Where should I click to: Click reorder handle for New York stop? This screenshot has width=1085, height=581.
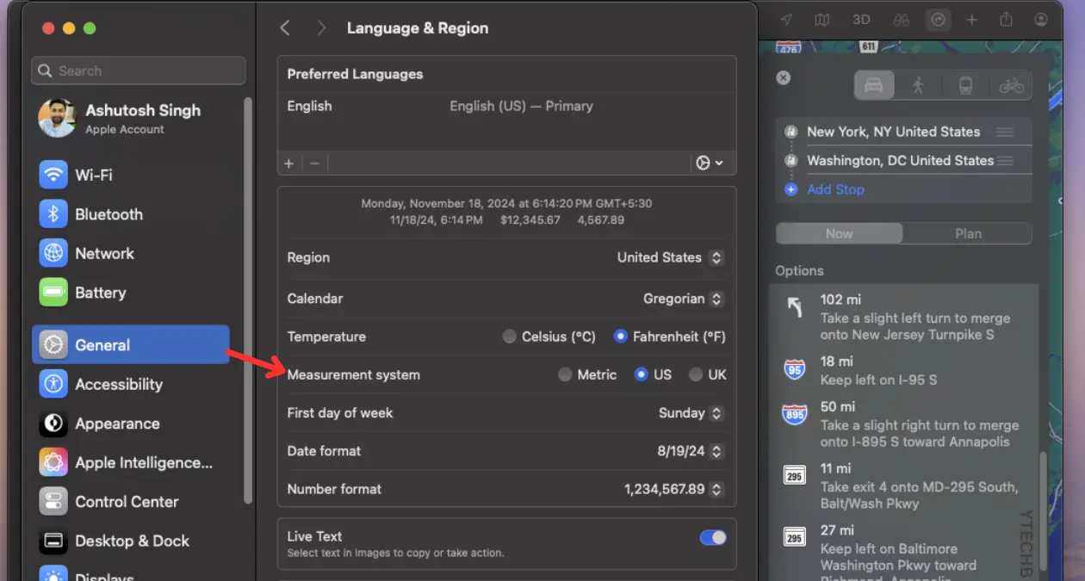(x=1005, y=133)
